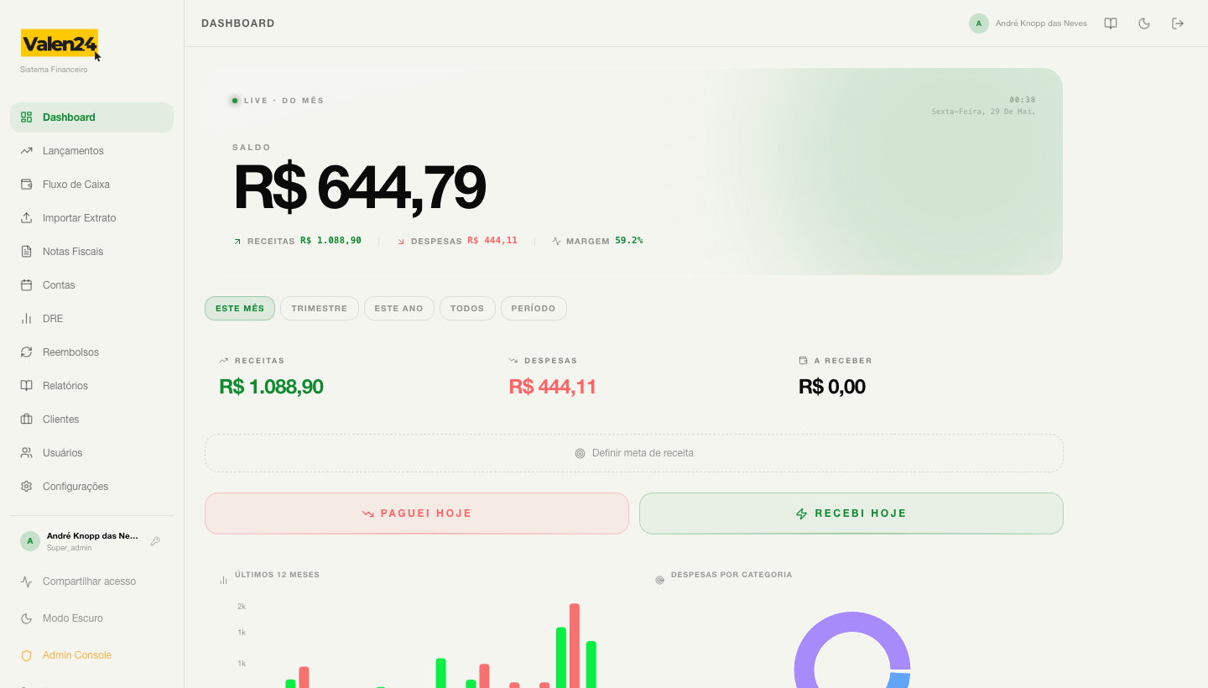Image resolution: width=1208 pixels, height=688 pixels.
Task: Click the Notas Fiscais document icon
Action: (x=26, y=252)
